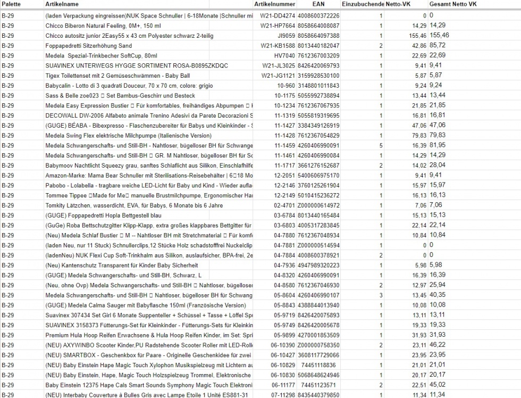The width and height of the screenshot is (521, 398).
Task: Select the Artikelname column header
Action: click(62, 4)
